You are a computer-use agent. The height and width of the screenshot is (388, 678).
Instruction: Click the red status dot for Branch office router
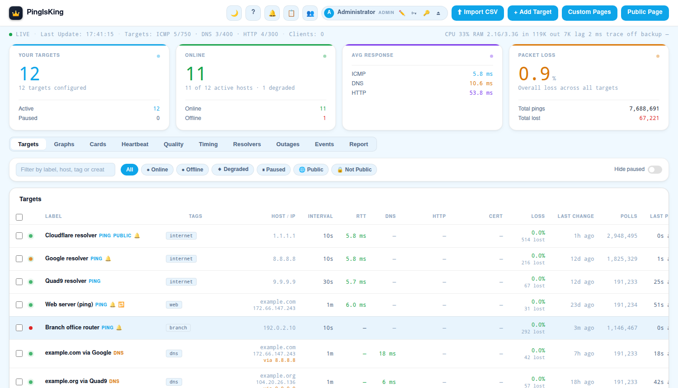(x=31, y=328)
